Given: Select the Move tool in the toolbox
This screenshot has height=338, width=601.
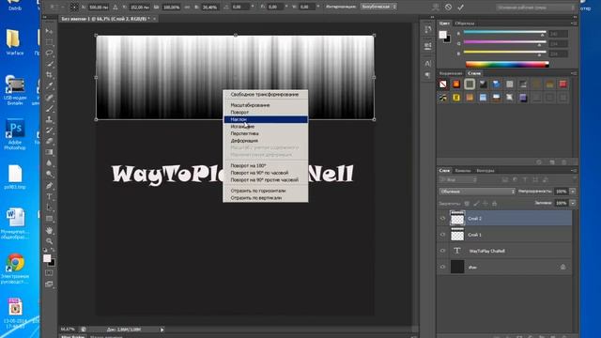Looking at the screenshot, I should [x=49, y=31].
